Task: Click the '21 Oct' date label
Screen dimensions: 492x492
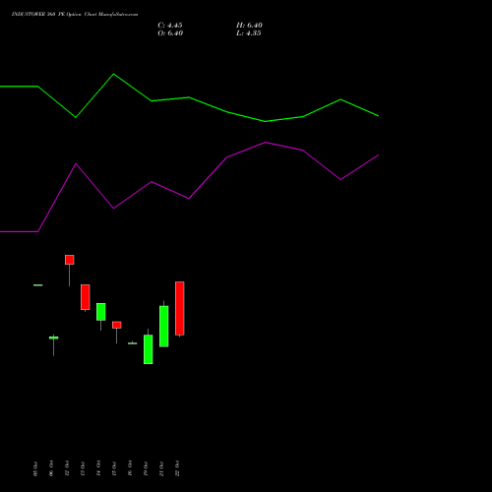Action: click(161, 468)
